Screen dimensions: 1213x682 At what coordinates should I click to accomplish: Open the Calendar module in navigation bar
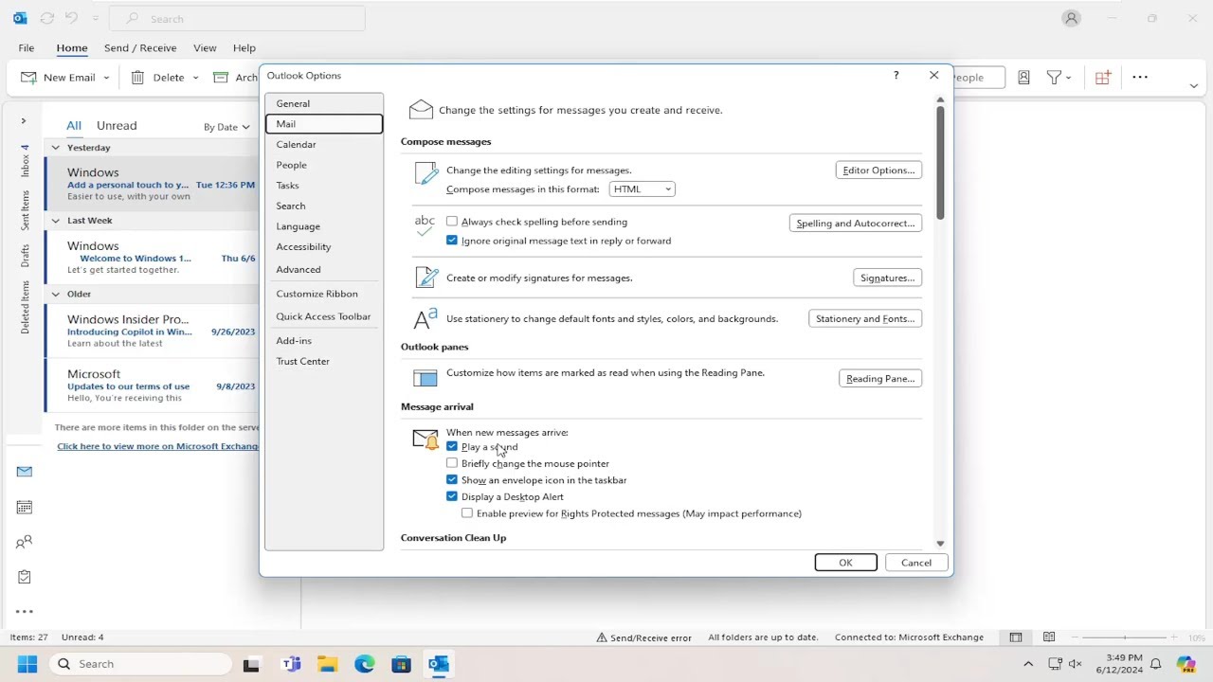click(25, 508)
